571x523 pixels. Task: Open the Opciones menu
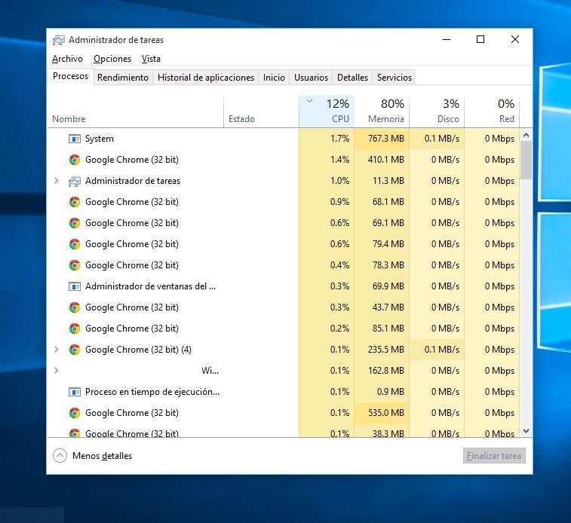pos(112,59)
